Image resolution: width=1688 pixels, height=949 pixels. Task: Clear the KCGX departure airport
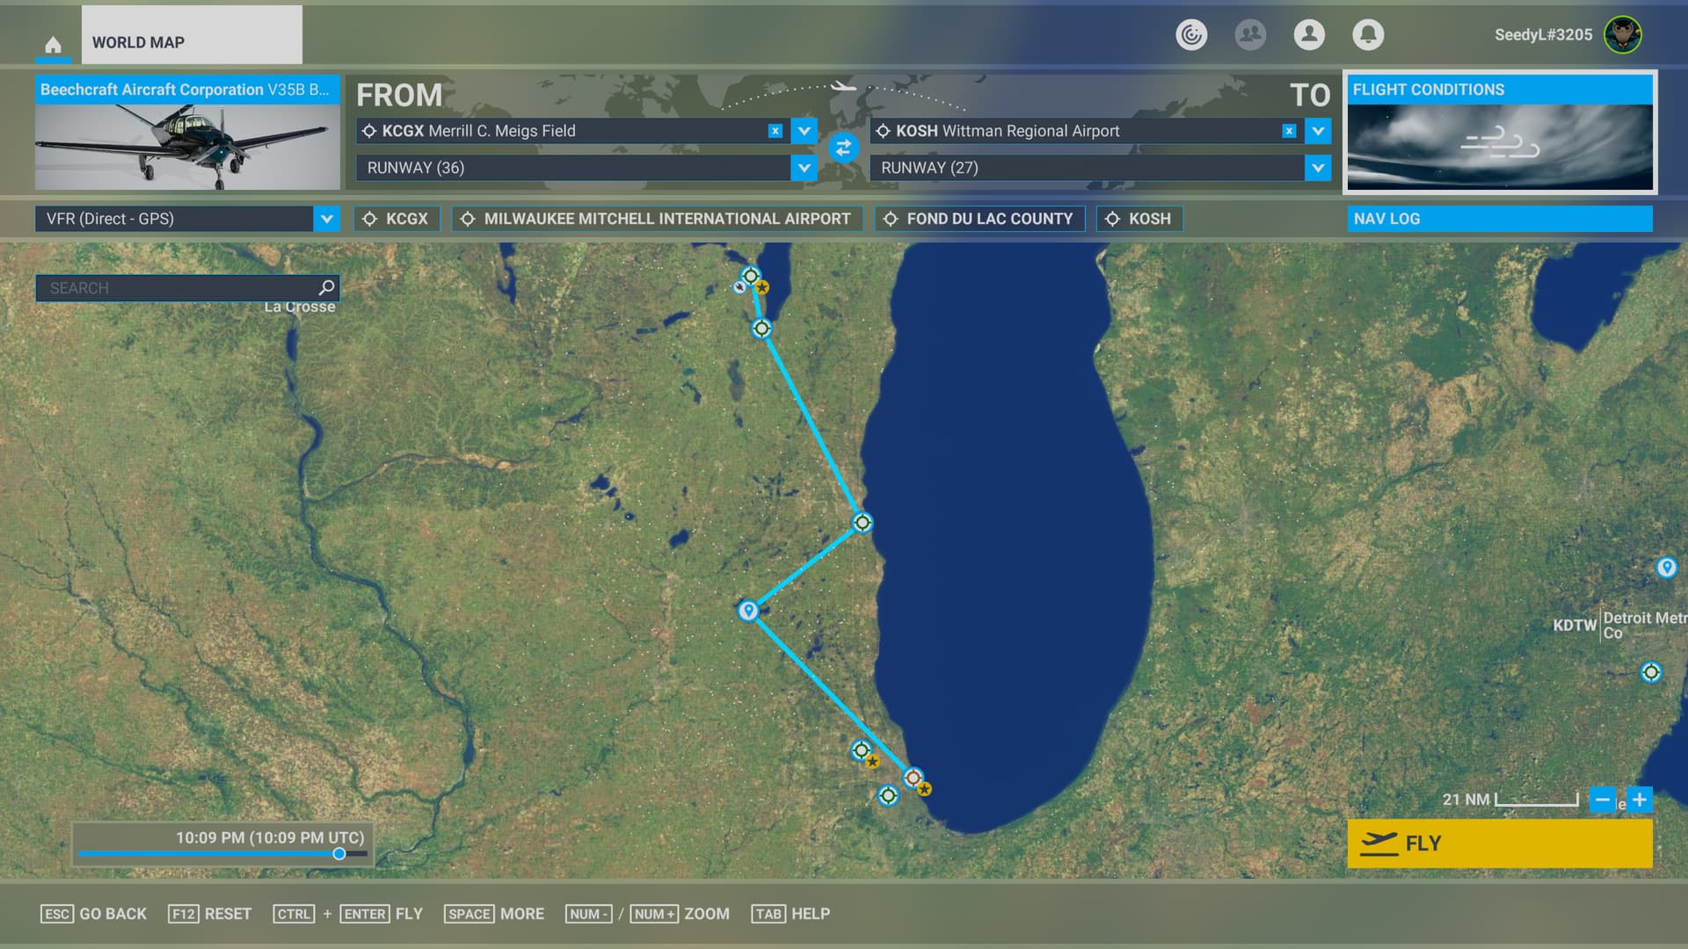pyautogui.click(x=775, y=131)
